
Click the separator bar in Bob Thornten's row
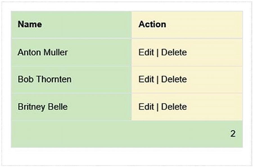pyautogui.click(x=157, y=79)
